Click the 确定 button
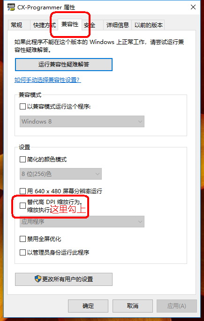Viewport: 204px width, 321px height. click(88, 306)
